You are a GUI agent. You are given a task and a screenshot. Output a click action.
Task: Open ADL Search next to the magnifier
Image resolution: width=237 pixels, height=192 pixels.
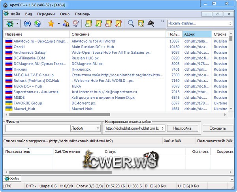coord(140,24)
